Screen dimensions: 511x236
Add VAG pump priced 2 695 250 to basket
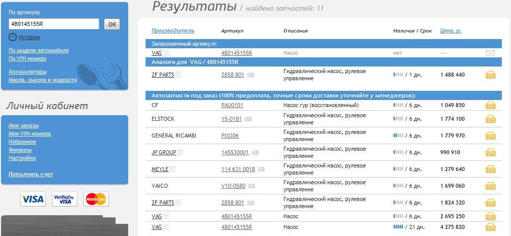(491, 216)
